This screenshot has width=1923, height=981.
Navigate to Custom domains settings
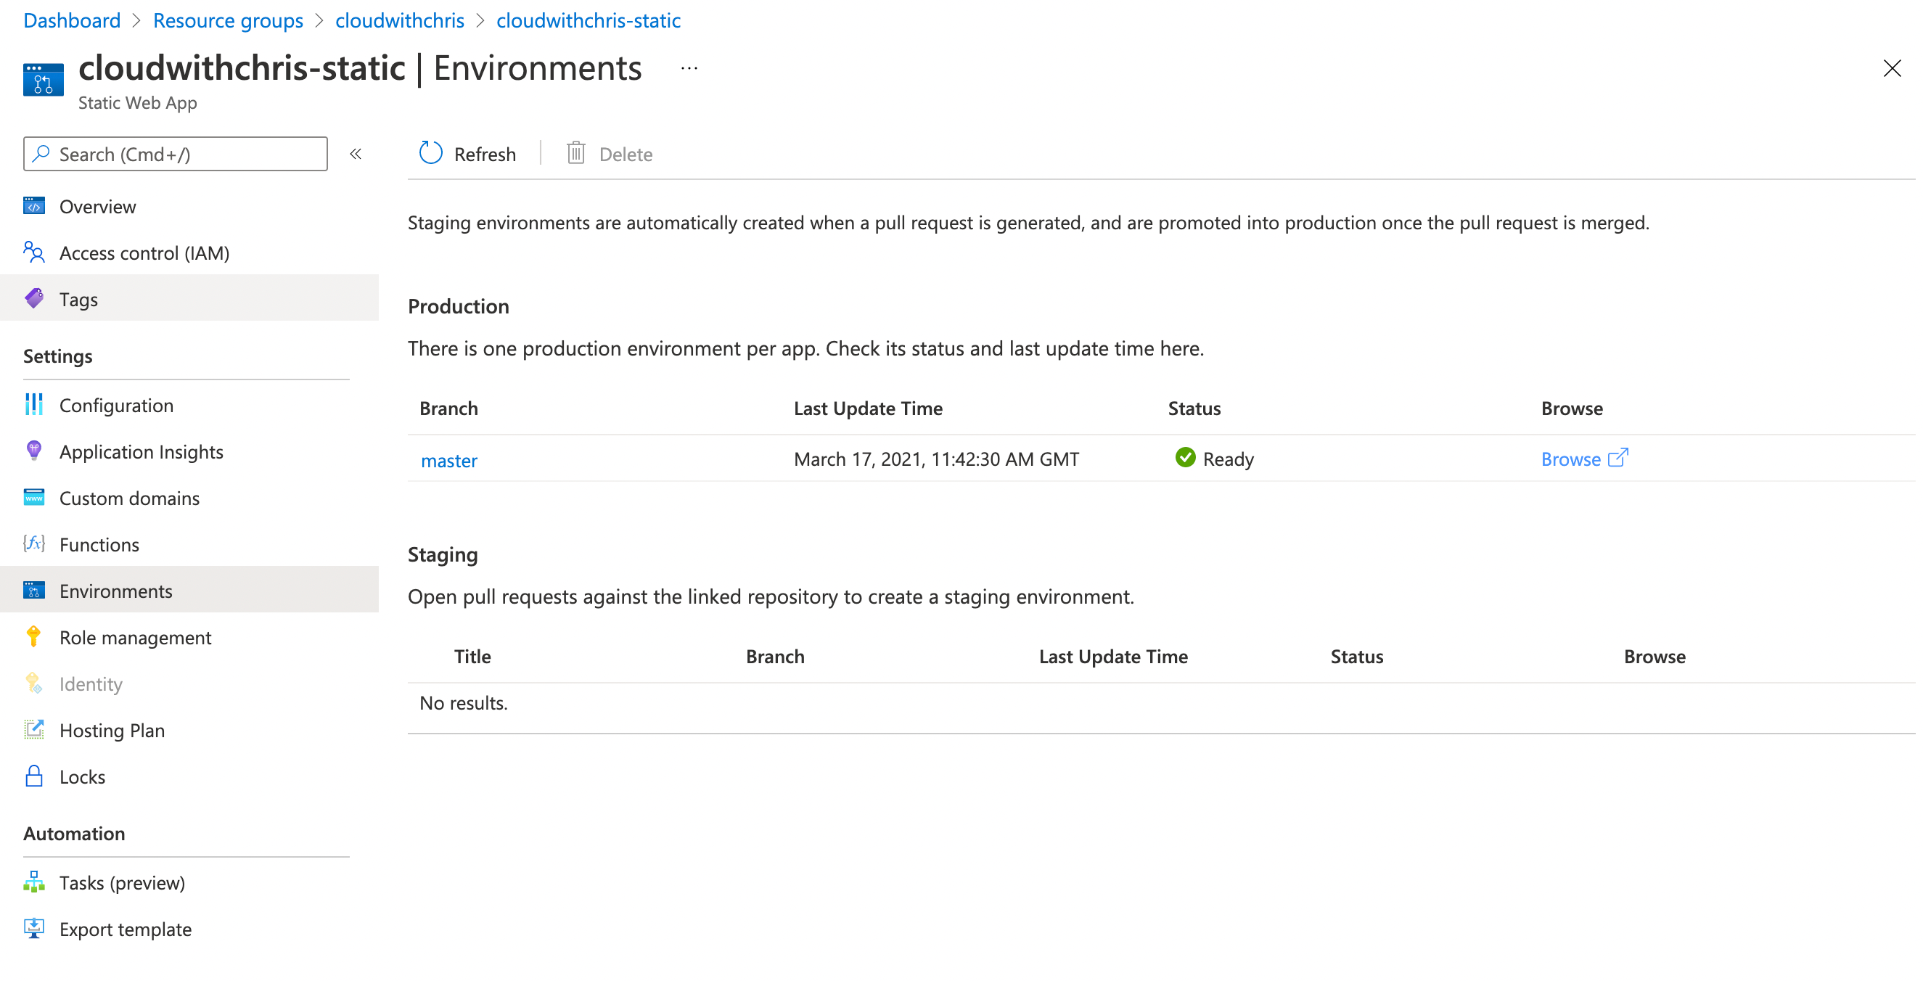[x=129, y=497]
